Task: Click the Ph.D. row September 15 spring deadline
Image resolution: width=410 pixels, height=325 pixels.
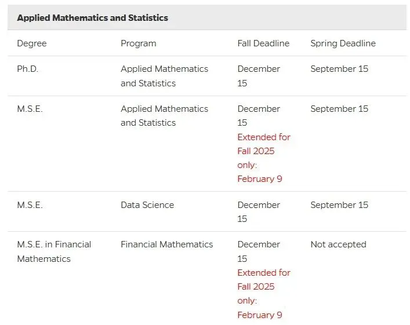Action: tap(339, 69)
